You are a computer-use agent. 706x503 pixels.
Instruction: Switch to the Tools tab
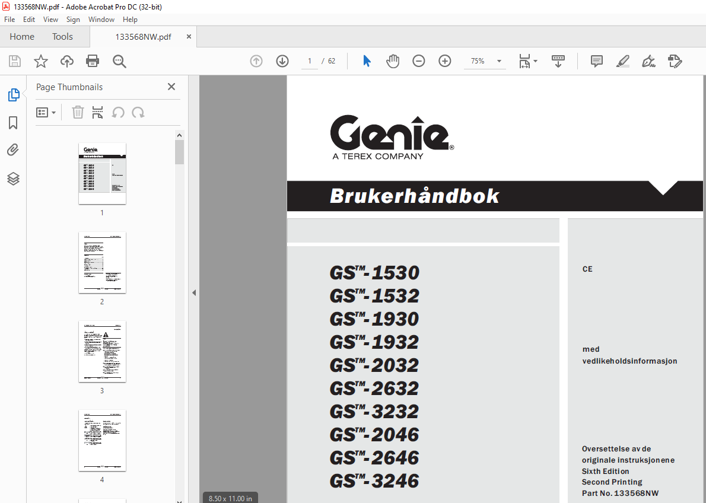tap(62, 36)
